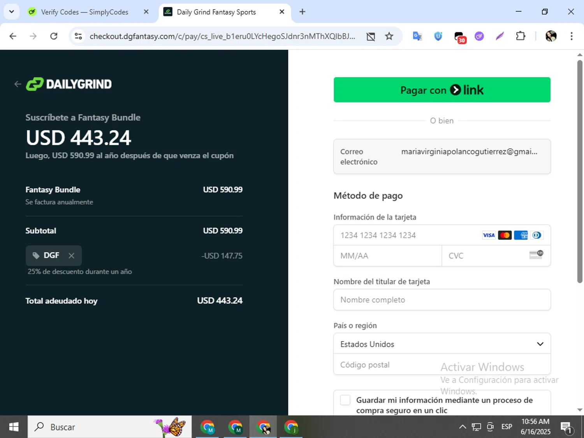Open the fourth Chrome taskbar icon
The height and width of the screenshot is (438, 584).
click(x=291, y=427)
